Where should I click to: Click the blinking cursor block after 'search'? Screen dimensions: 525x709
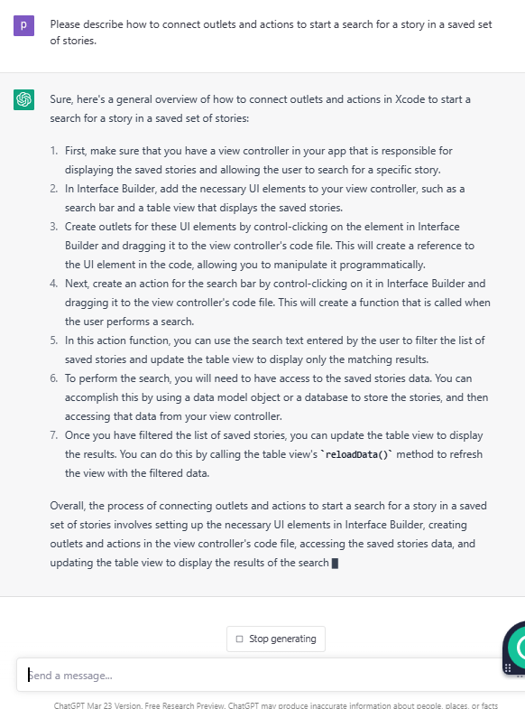[x=335, y=563]
